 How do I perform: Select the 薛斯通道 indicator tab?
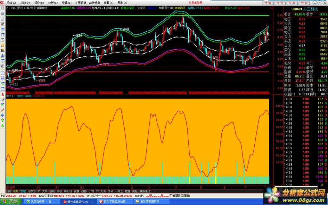[x=145, y=191]
